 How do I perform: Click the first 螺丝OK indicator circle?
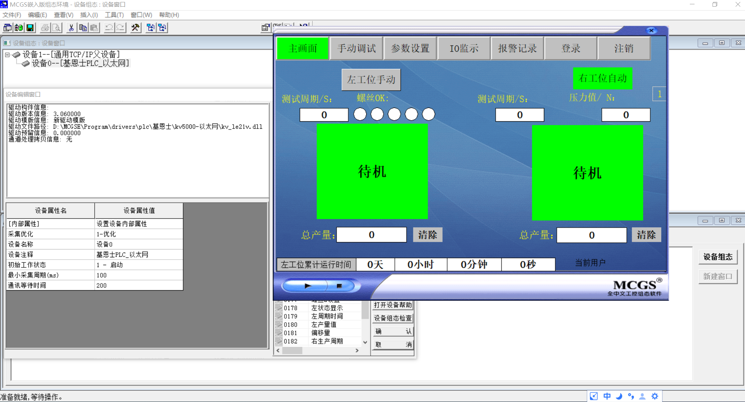pyautogui.click(x=360, y=114)
